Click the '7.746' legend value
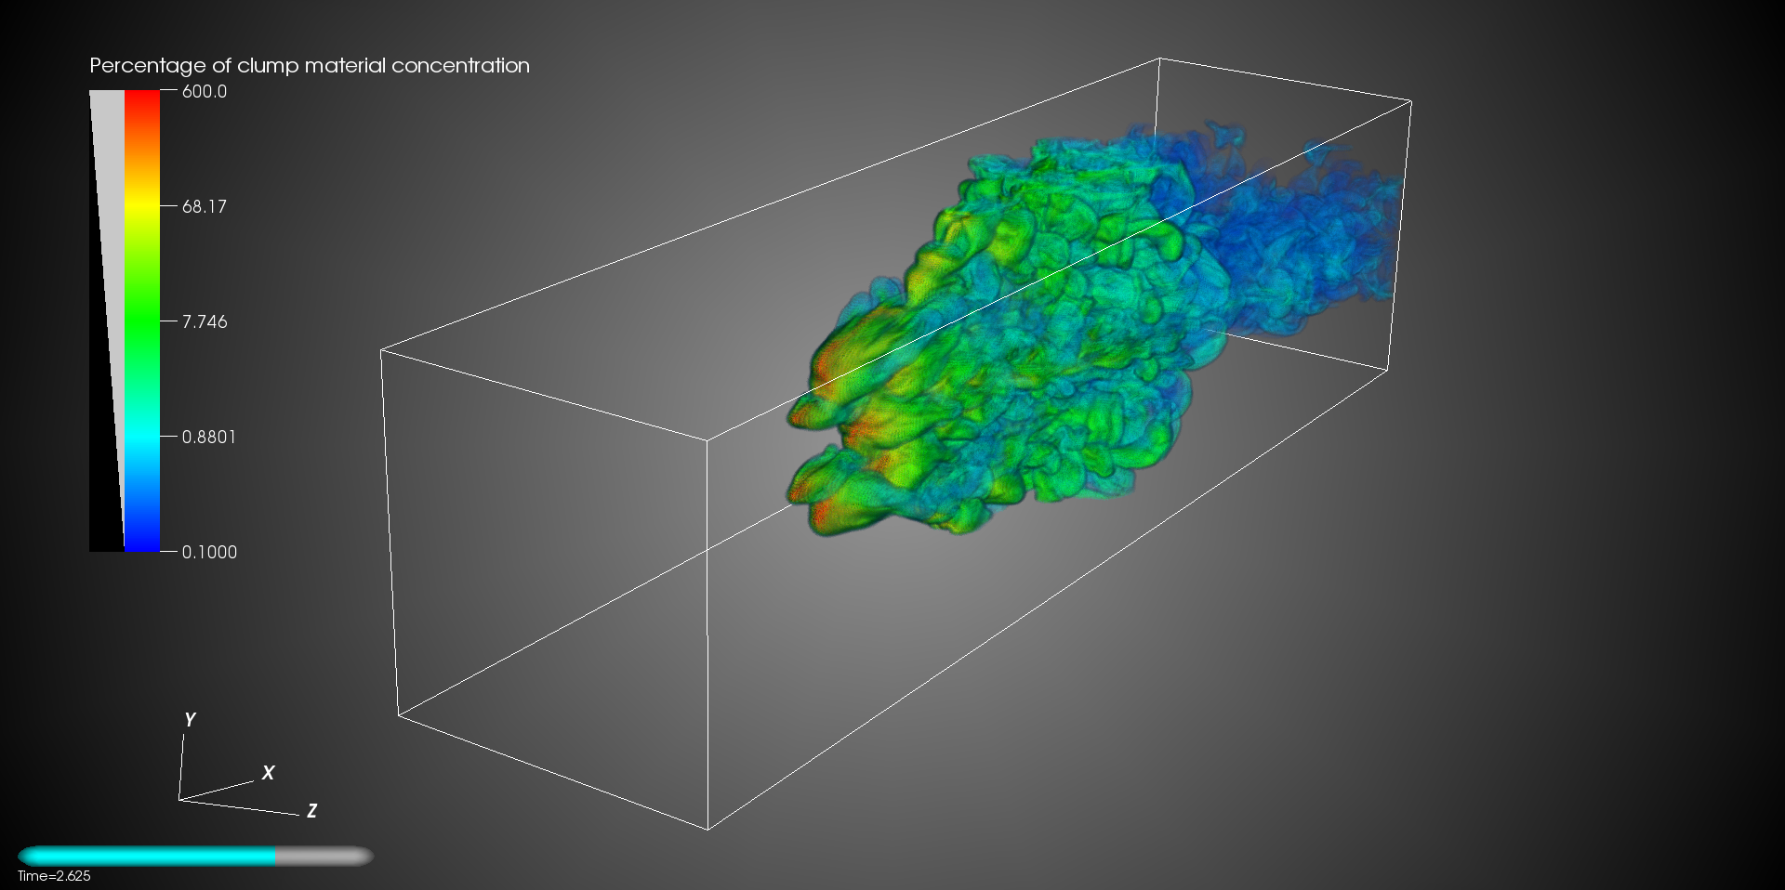This screenshot has width=1785, height=890. (205, 321)
